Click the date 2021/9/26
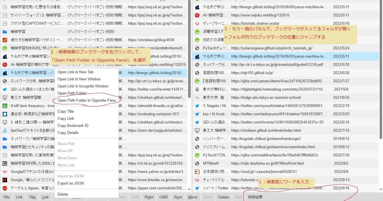 point(341,97)
